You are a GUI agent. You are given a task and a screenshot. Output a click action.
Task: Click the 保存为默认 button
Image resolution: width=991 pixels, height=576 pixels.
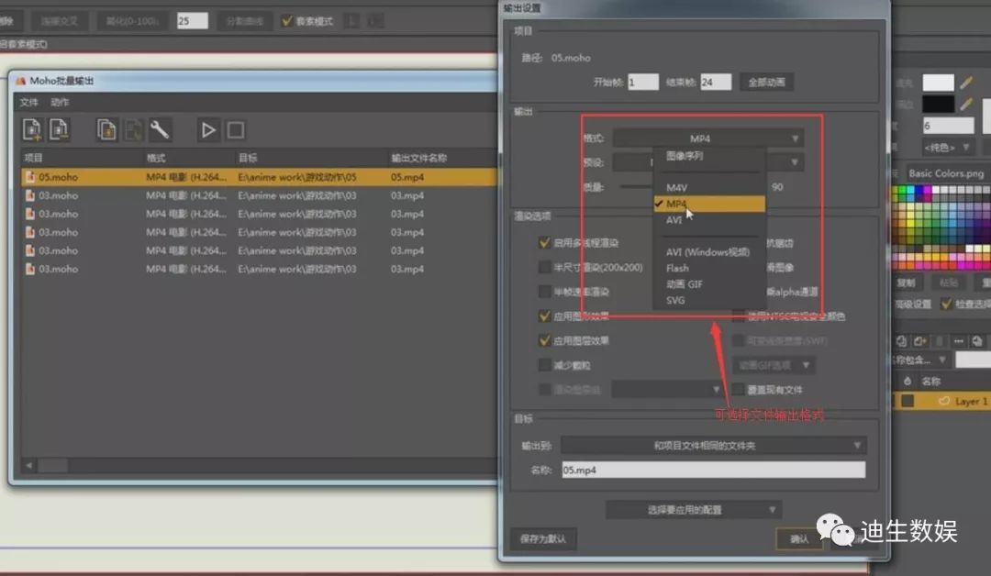pyautogui.click(x=543, y=538)
